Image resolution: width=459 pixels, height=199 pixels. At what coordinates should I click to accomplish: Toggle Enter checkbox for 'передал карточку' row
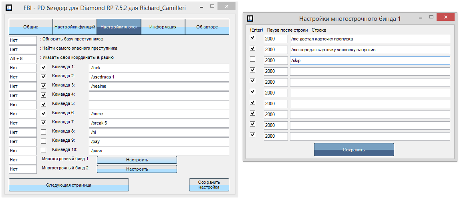252,48
